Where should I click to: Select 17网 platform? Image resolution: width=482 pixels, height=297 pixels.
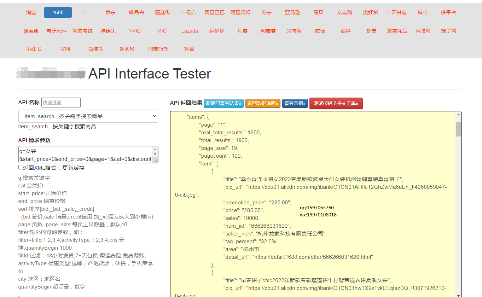coord(65,49)
